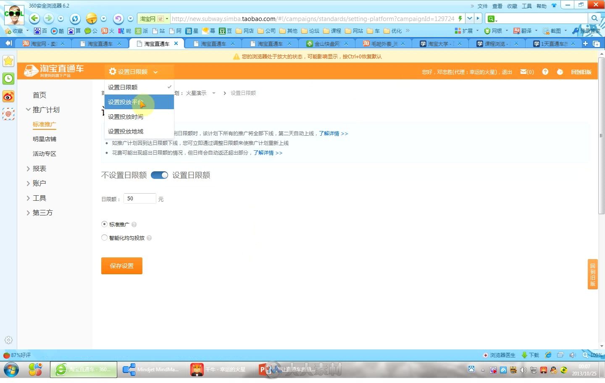Open 首页 in the left sidebar
This screenshot has height=383, width=605.
pyautogui.click(x=39, y=95)
